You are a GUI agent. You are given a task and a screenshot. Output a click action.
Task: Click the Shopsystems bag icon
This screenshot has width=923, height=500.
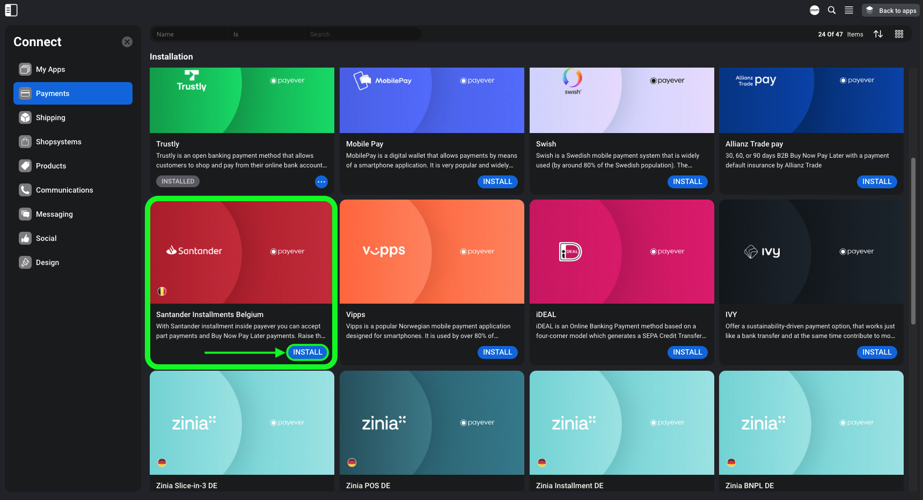25,142
